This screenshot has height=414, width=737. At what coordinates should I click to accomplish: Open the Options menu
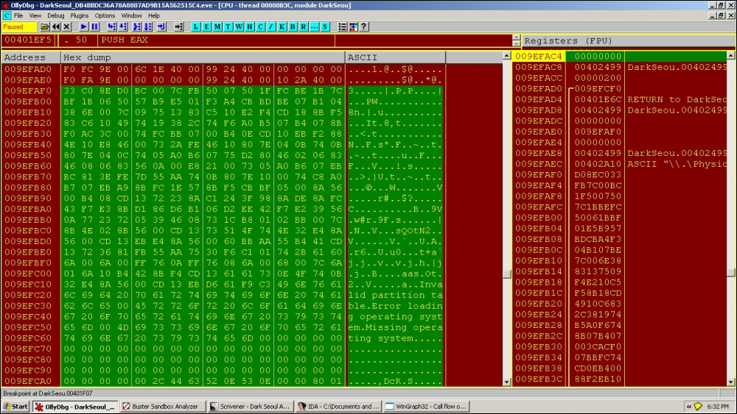pyautogui.click(x=105, y=15)
